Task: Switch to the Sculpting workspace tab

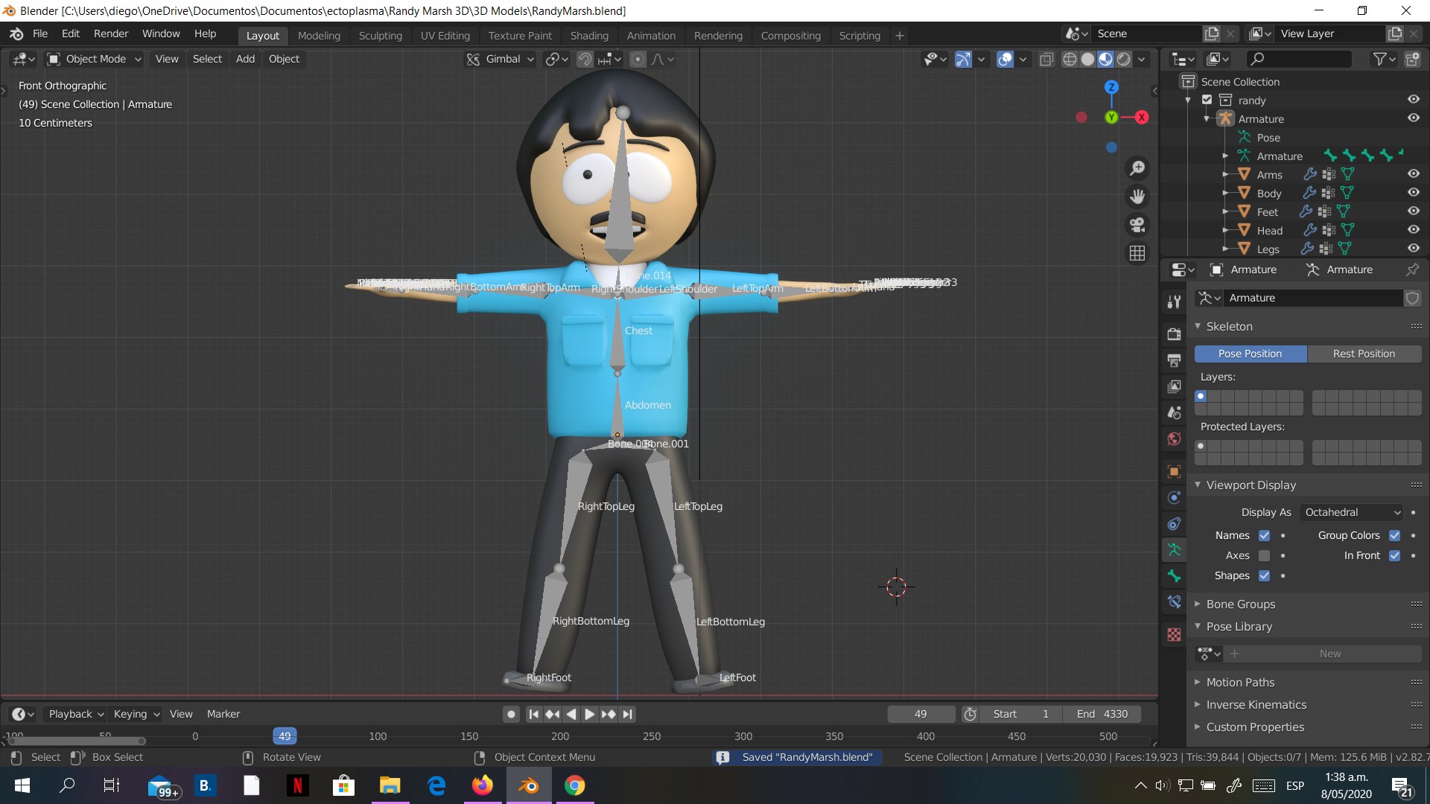Action: click(x=380, y=36)
